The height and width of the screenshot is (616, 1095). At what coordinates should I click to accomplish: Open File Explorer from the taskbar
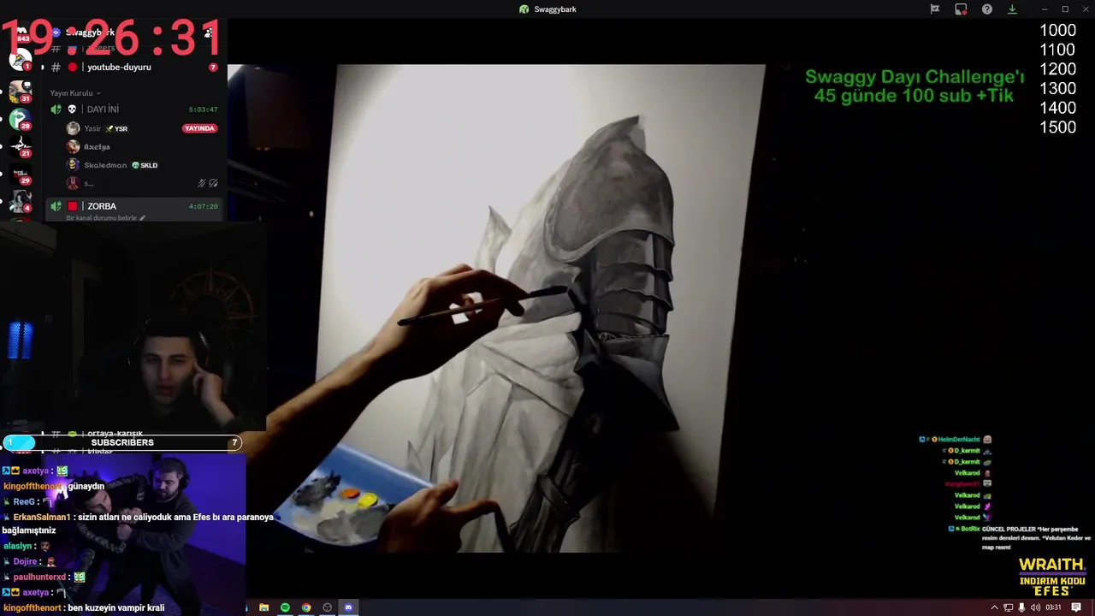(264, 607)
